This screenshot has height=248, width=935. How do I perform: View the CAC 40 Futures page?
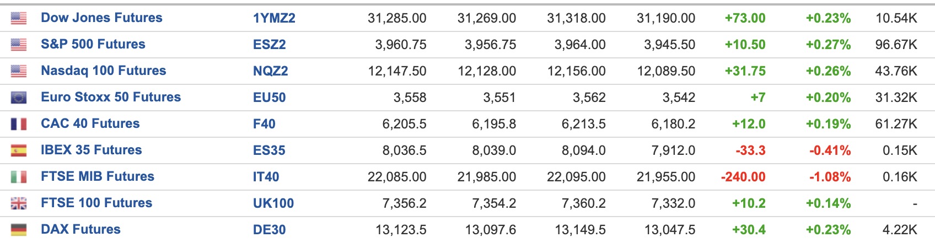click(90, 123)
